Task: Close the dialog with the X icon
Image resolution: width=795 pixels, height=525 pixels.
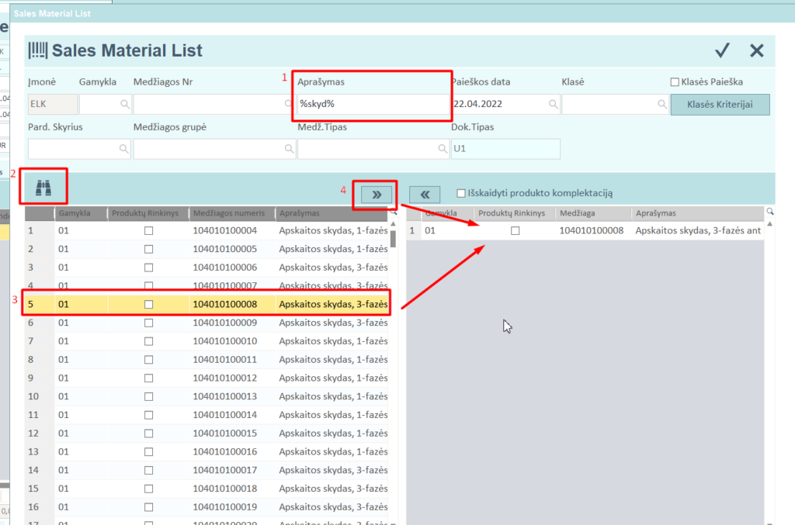Action: click(x=757, y=50)
